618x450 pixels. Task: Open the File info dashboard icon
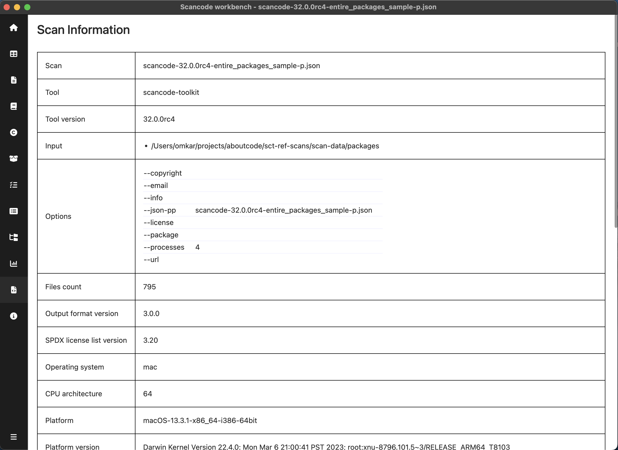coord(14,80)
